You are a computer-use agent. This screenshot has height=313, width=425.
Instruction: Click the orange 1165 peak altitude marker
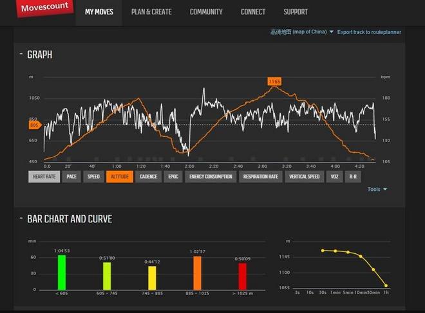[x=275, y=82]
